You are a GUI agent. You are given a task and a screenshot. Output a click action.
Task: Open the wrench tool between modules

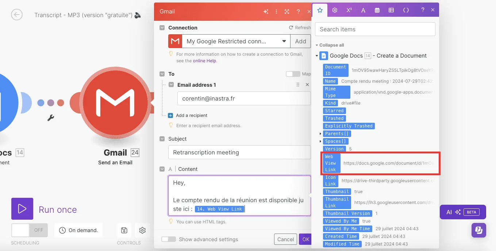(x=51, y=118)
